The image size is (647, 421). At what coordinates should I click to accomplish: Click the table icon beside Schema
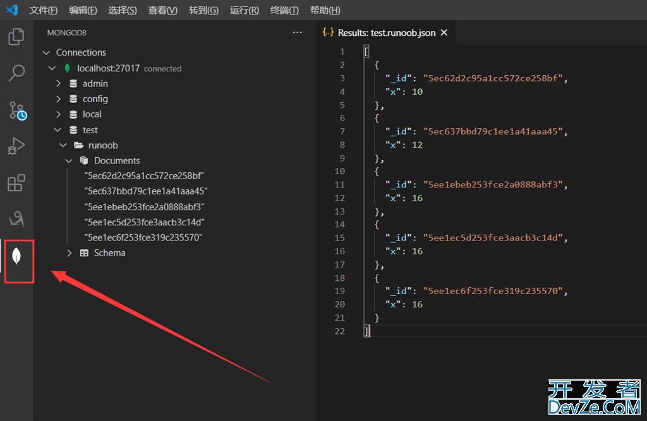coord(84,253)
